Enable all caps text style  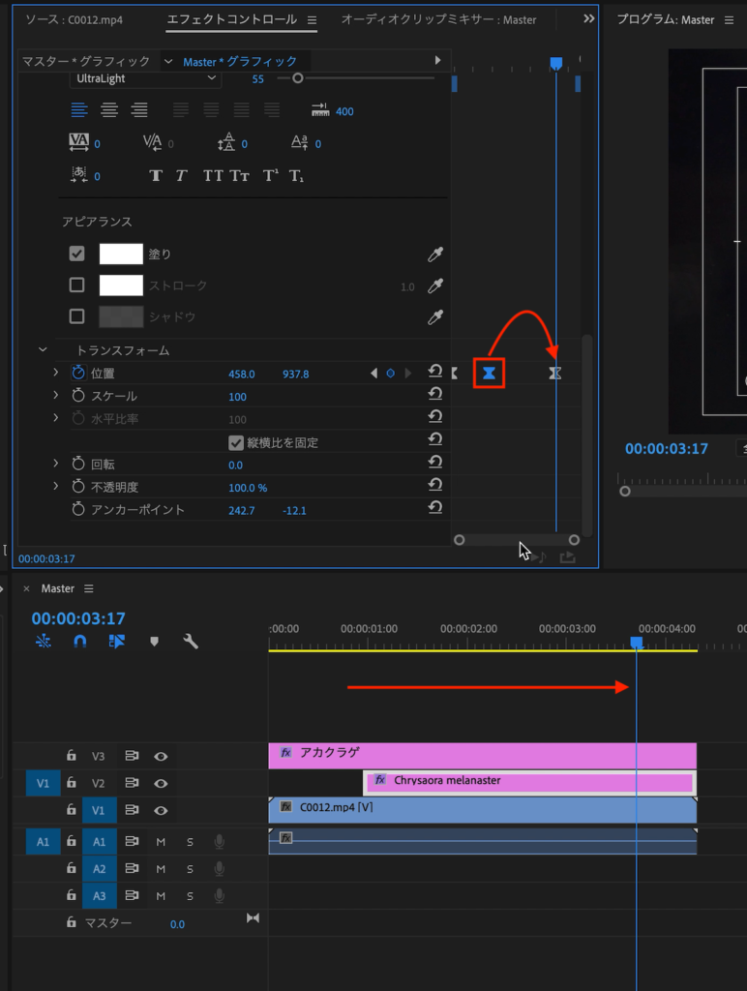point(213,176)
